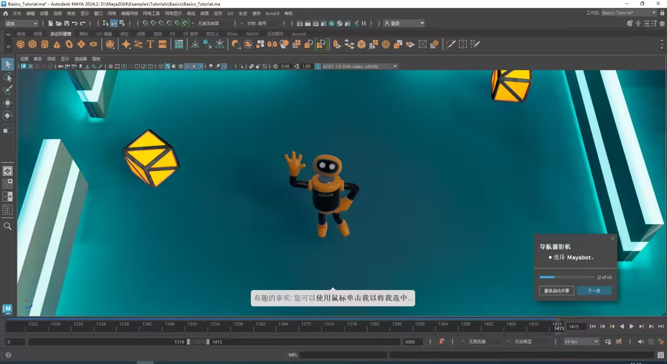Click the Undo arrow icon

(75, 23)
